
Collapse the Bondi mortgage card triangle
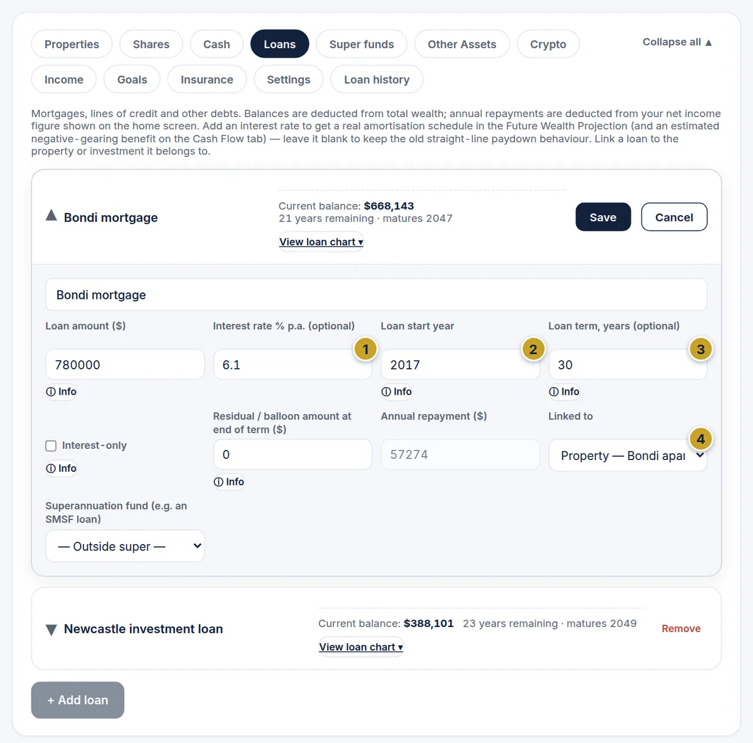click(51, 216)
